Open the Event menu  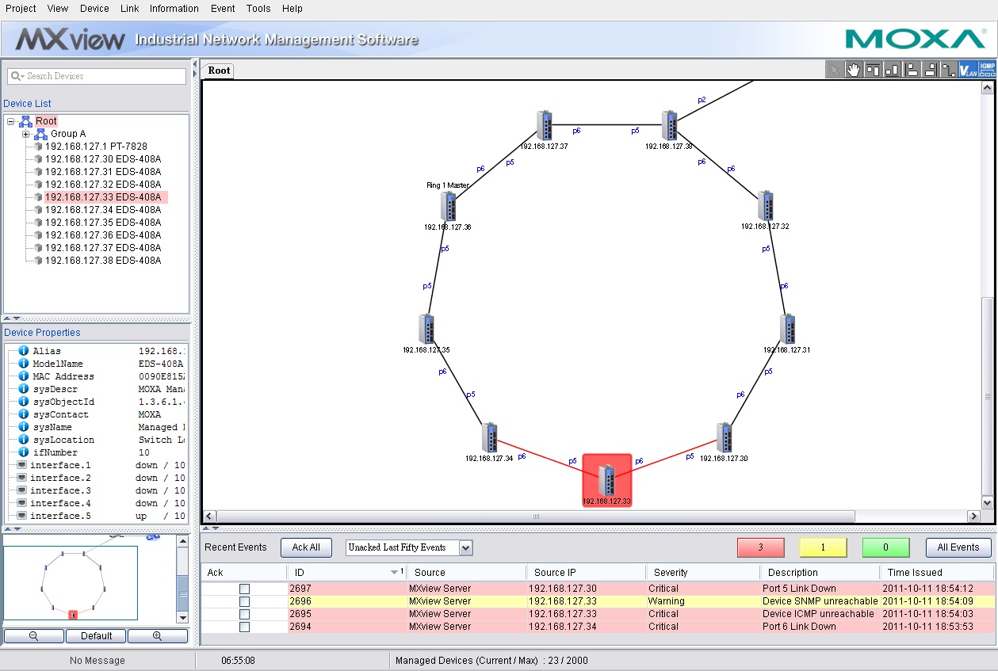(223, 9)
